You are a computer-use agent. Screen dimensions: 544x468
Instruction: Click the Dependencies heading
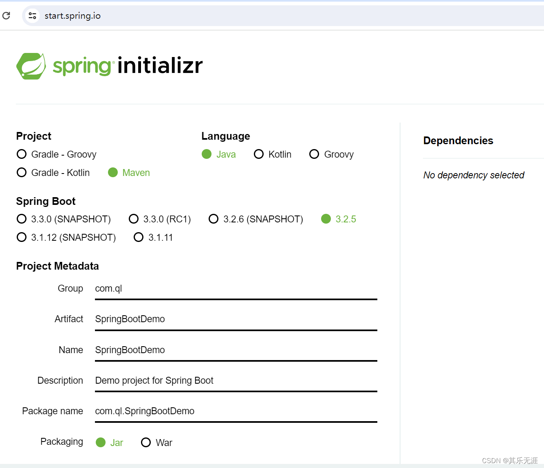(458, 141)
